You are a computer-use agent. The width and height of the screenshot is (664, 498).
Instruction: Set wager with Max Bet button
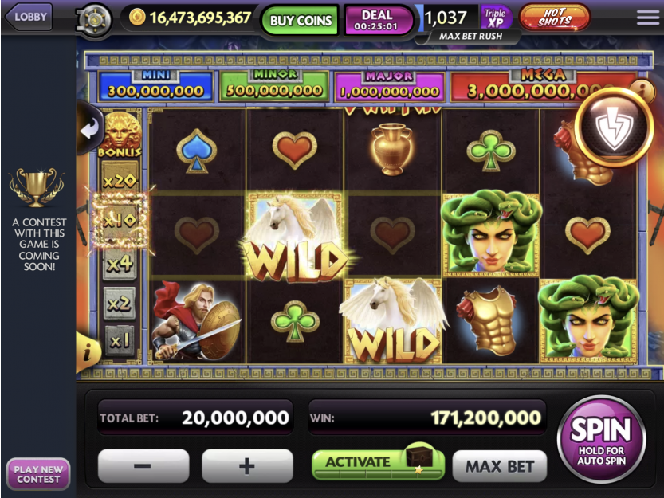pos(499,466)
